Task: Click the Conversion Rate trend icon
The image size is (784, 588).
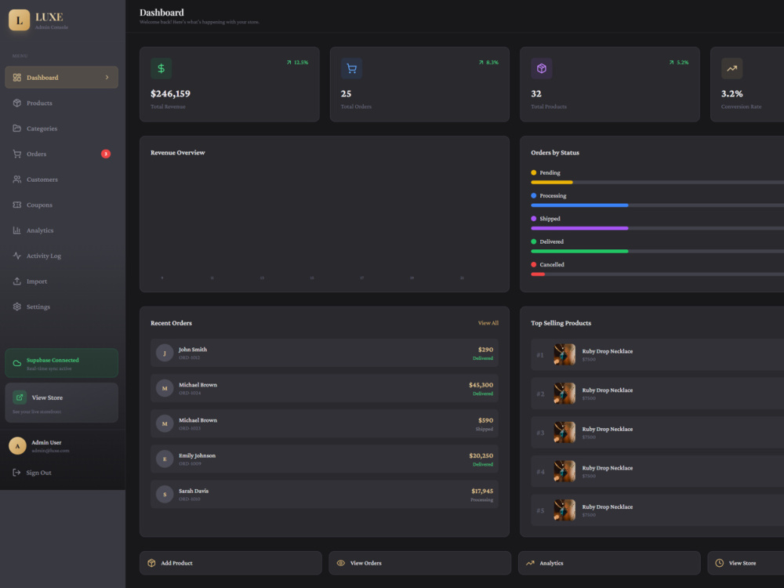Action: (x=732, y=68)
